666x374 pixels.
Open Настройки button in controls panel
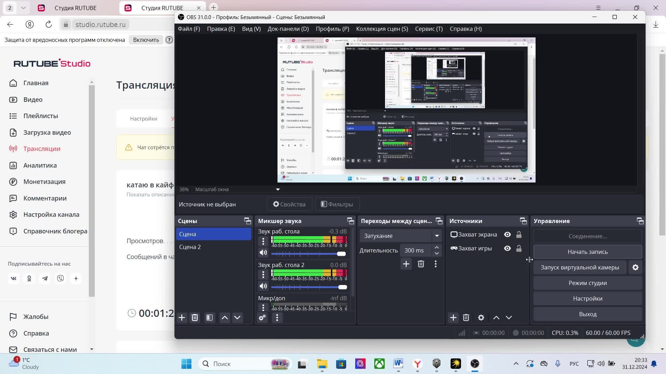point(588,299)
